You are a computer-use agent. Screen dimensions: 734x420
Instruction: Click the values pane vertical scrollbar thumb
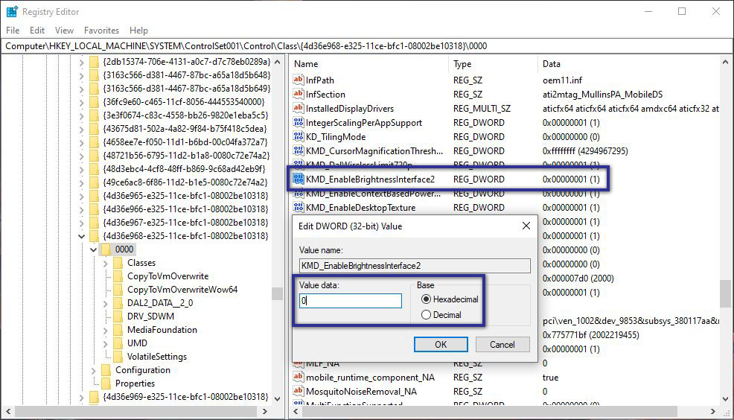pos(725,293)
